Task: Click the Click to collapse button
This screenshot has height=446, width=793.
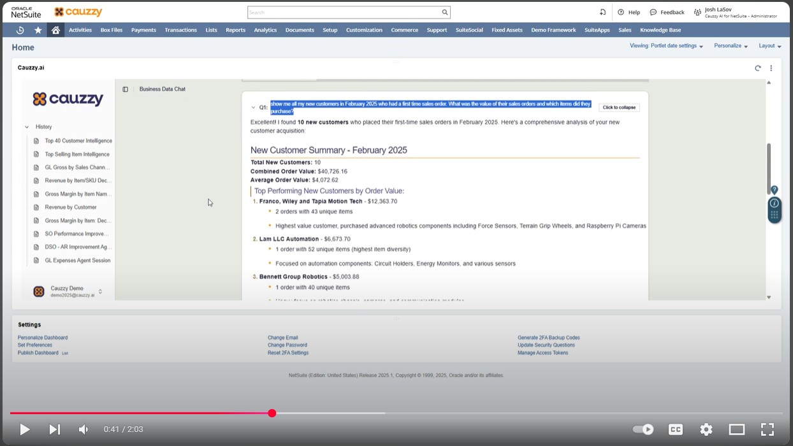Action: 619,108
